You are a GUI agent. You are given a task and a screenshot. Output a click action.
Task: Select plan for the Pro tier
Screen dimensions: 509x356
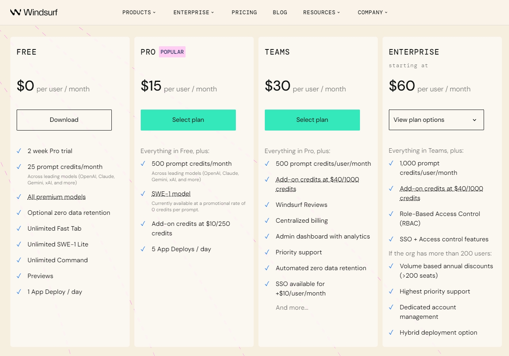coord(188,120)
